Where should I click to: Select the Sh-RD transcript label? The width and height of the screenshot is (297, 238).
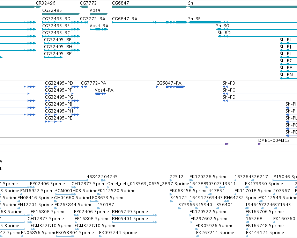[224, 33]
